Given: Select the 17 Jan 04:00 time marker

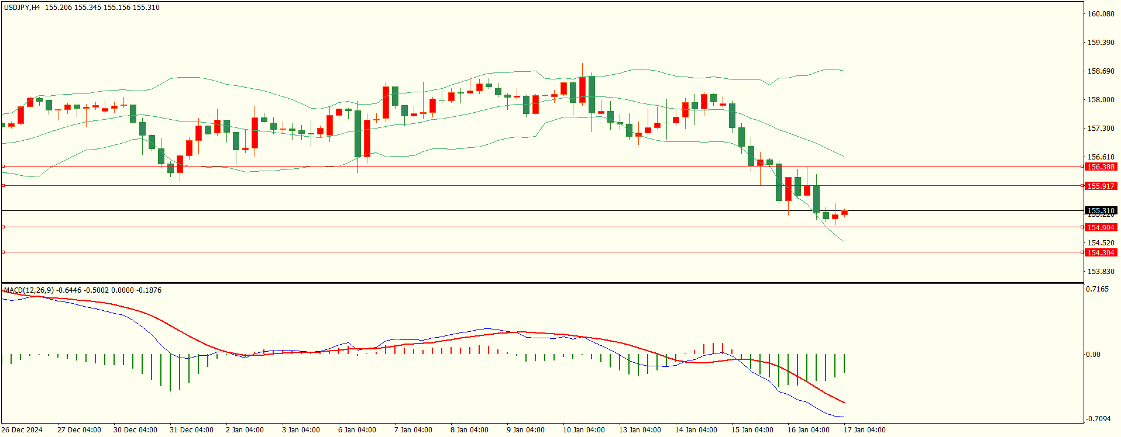Looking at the screenshot, I should pyautogui.click(x=864, y=430).
